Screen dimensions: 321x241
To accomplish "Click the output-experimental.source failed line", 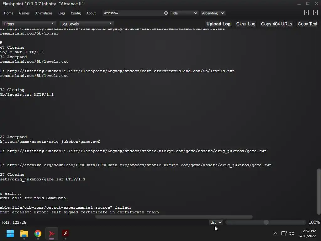I will (x=66, y=208).
